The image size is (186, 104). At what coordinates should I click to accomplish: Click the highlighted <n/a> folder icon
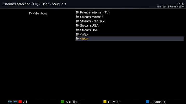click(x=78, y=39)
